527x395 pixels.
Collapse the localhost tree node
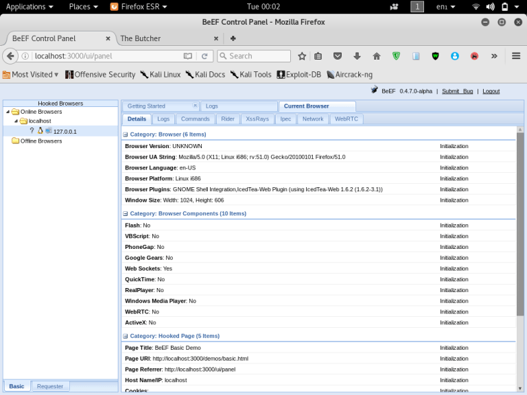click(16, 121)
